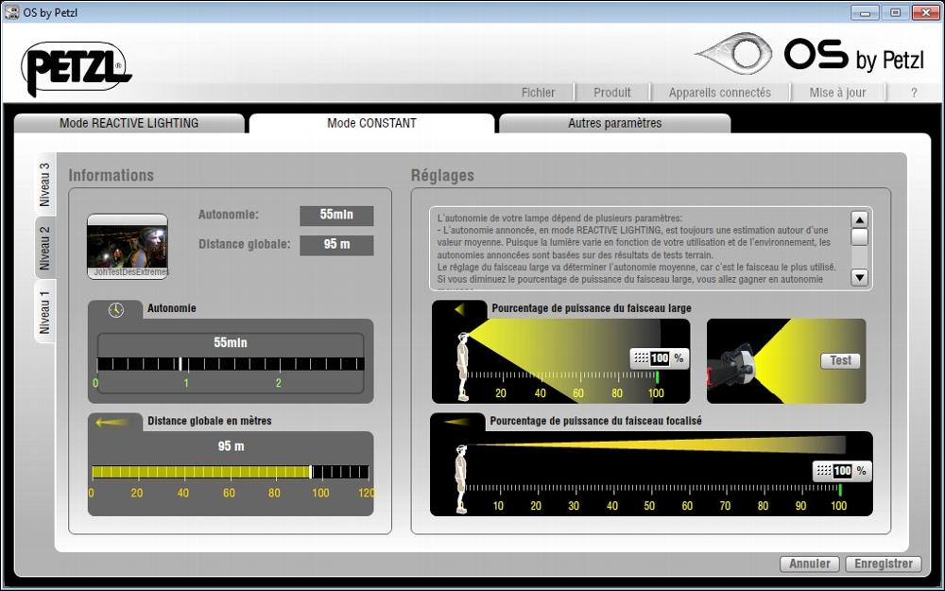Click the yellow beam icon beside Distance globale
The height and width of the screenshot is (591, 945).
(x=112, y=422)
